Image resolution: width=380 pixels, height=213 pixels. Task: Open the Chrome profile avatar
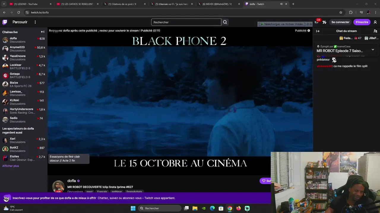point(368,12)
